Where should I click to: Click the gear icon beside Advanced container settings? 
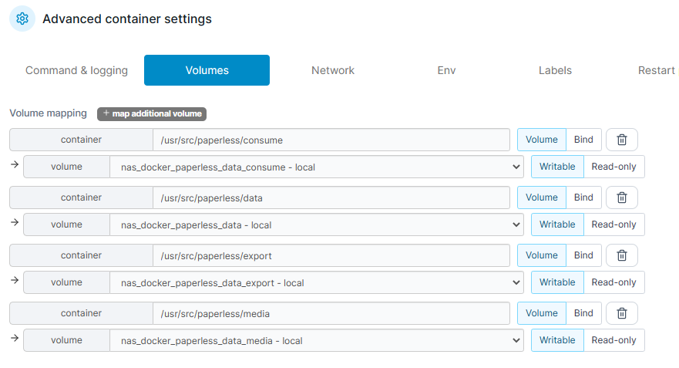click(x=22, y=19)
